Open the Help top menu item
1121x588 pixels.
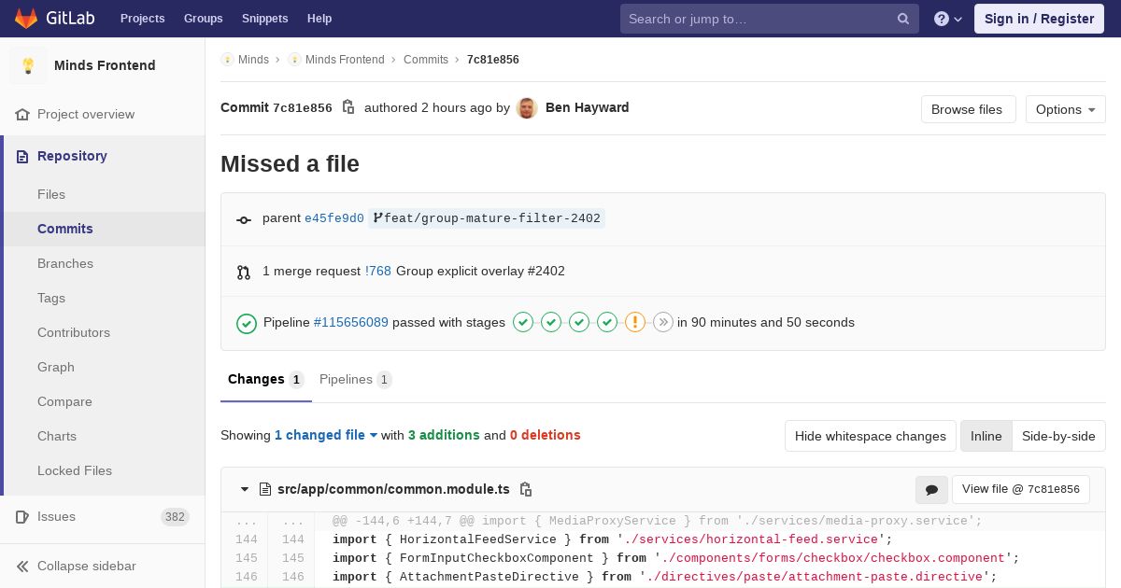click(319, 19)
